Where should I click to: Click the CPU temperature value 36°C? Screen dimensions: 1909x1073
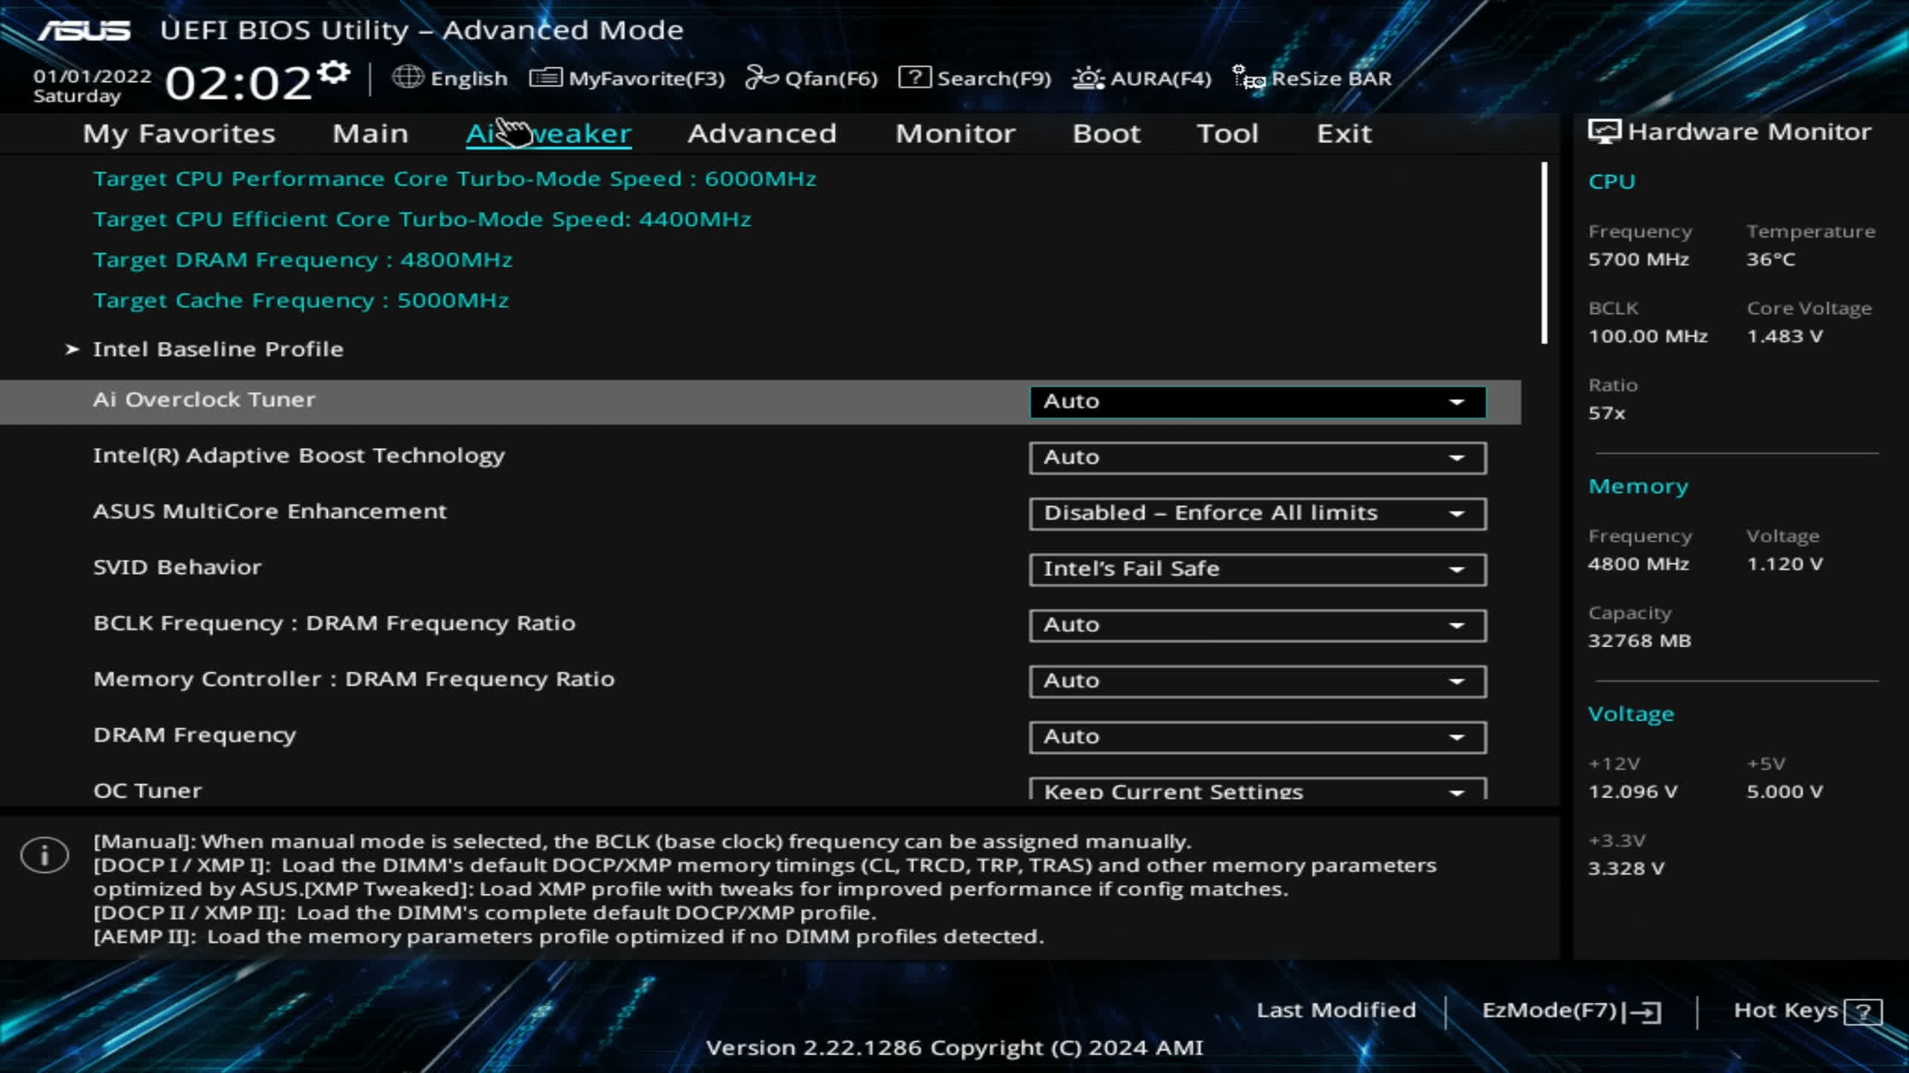point(1771,259)
